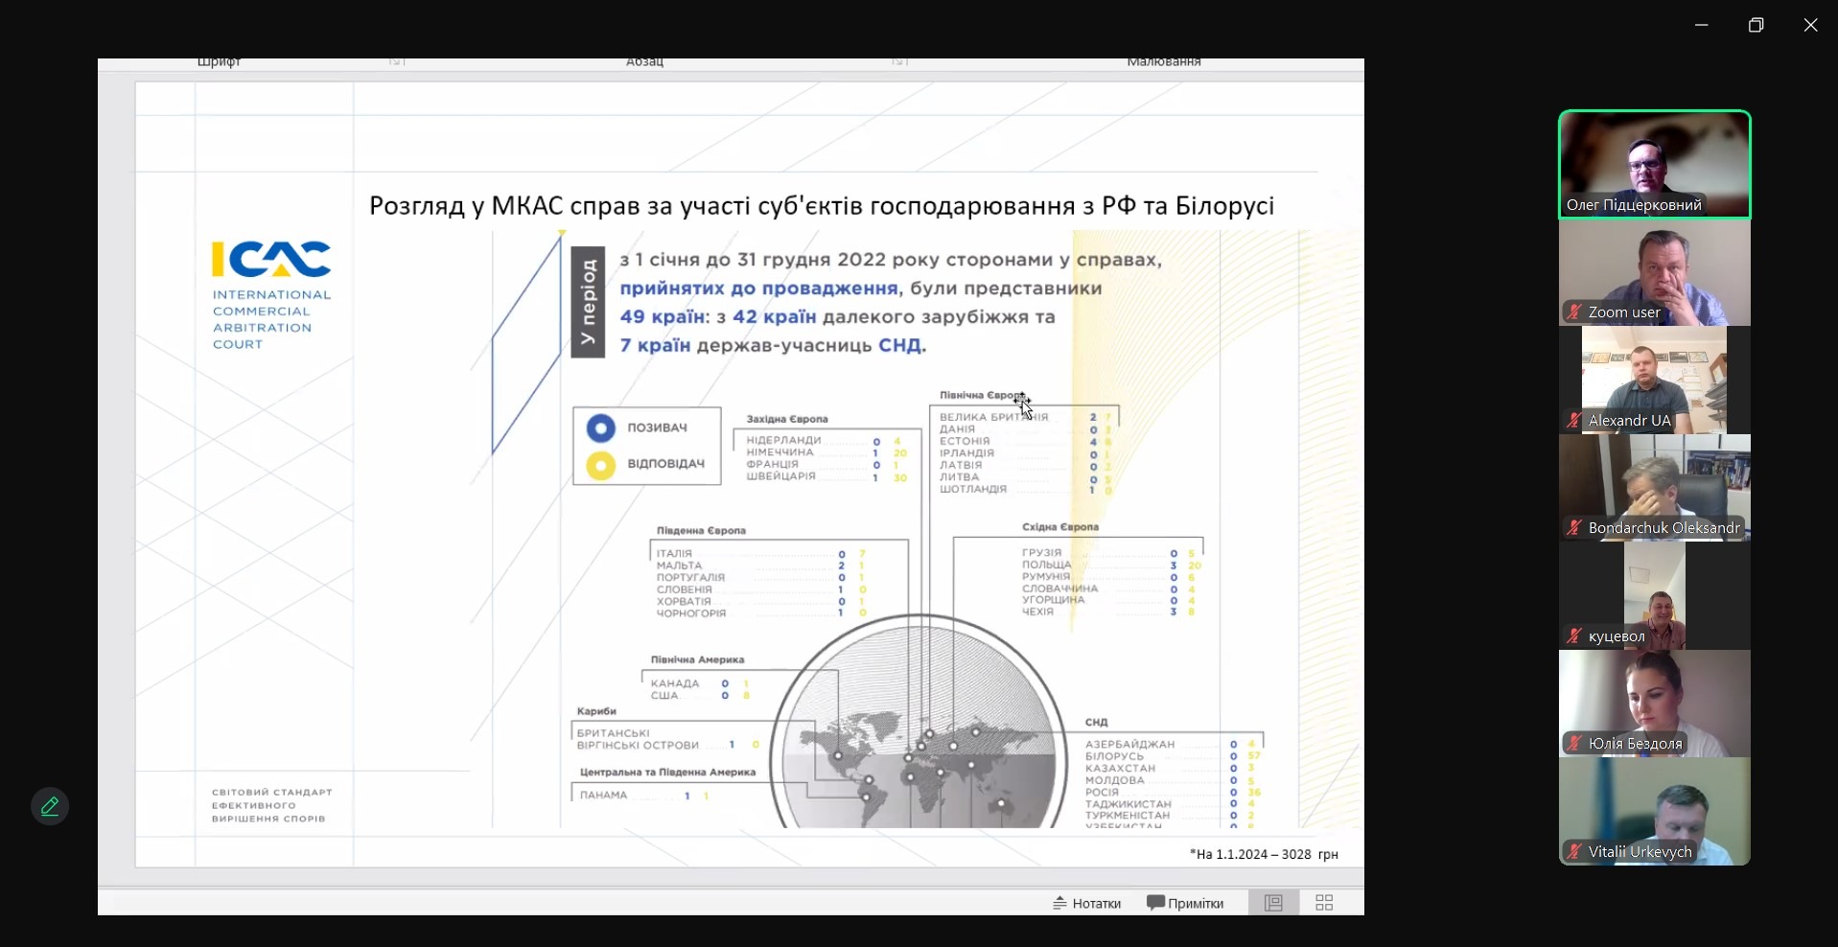Click muted mic icon beside Vitalii Urkevych

[x=1574, y=852]
